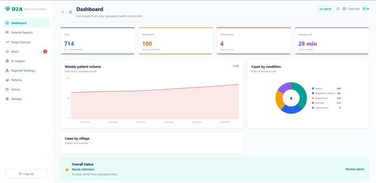376x183 pixels.
Task: Click the History clock icon
Action: click(7, 90)
